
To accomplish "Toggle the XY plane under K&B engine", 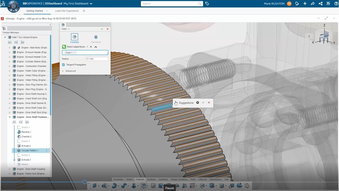I will (10, 42).
